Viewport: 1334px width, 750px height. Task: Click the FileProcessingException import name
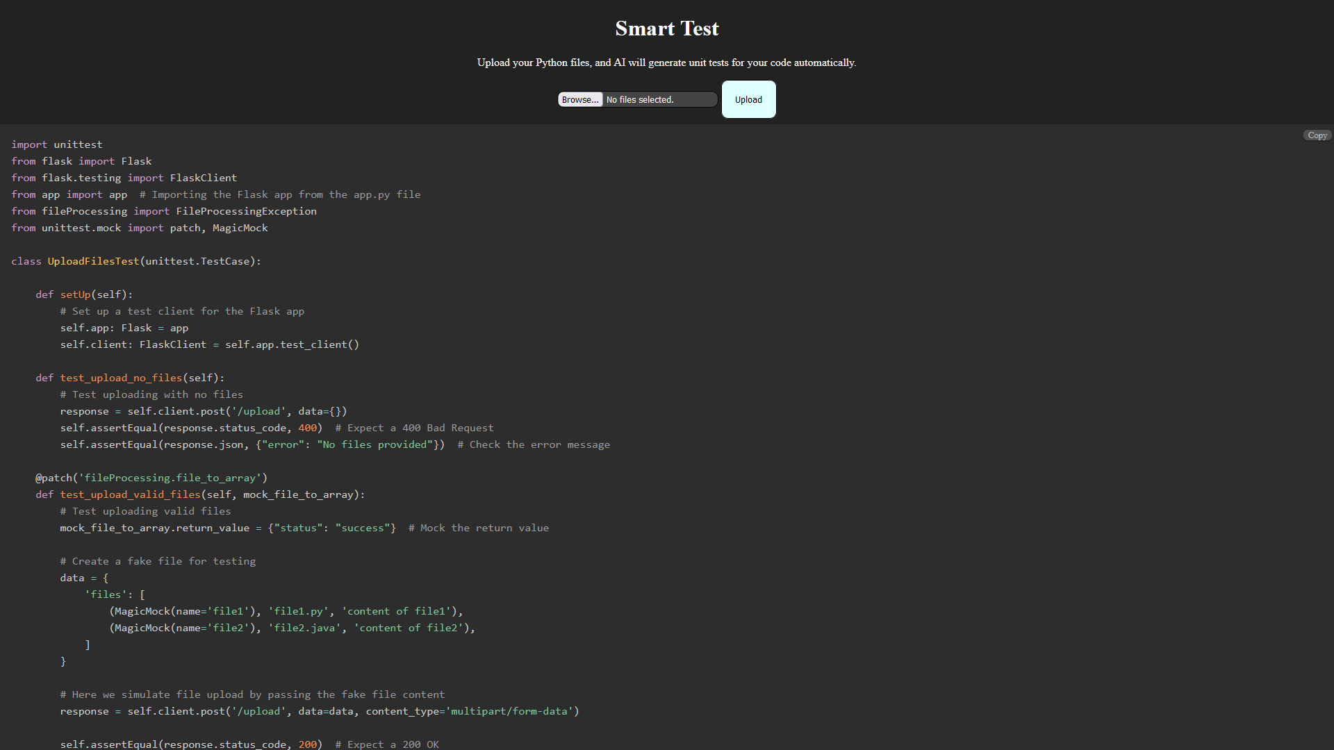click(246, 211)
